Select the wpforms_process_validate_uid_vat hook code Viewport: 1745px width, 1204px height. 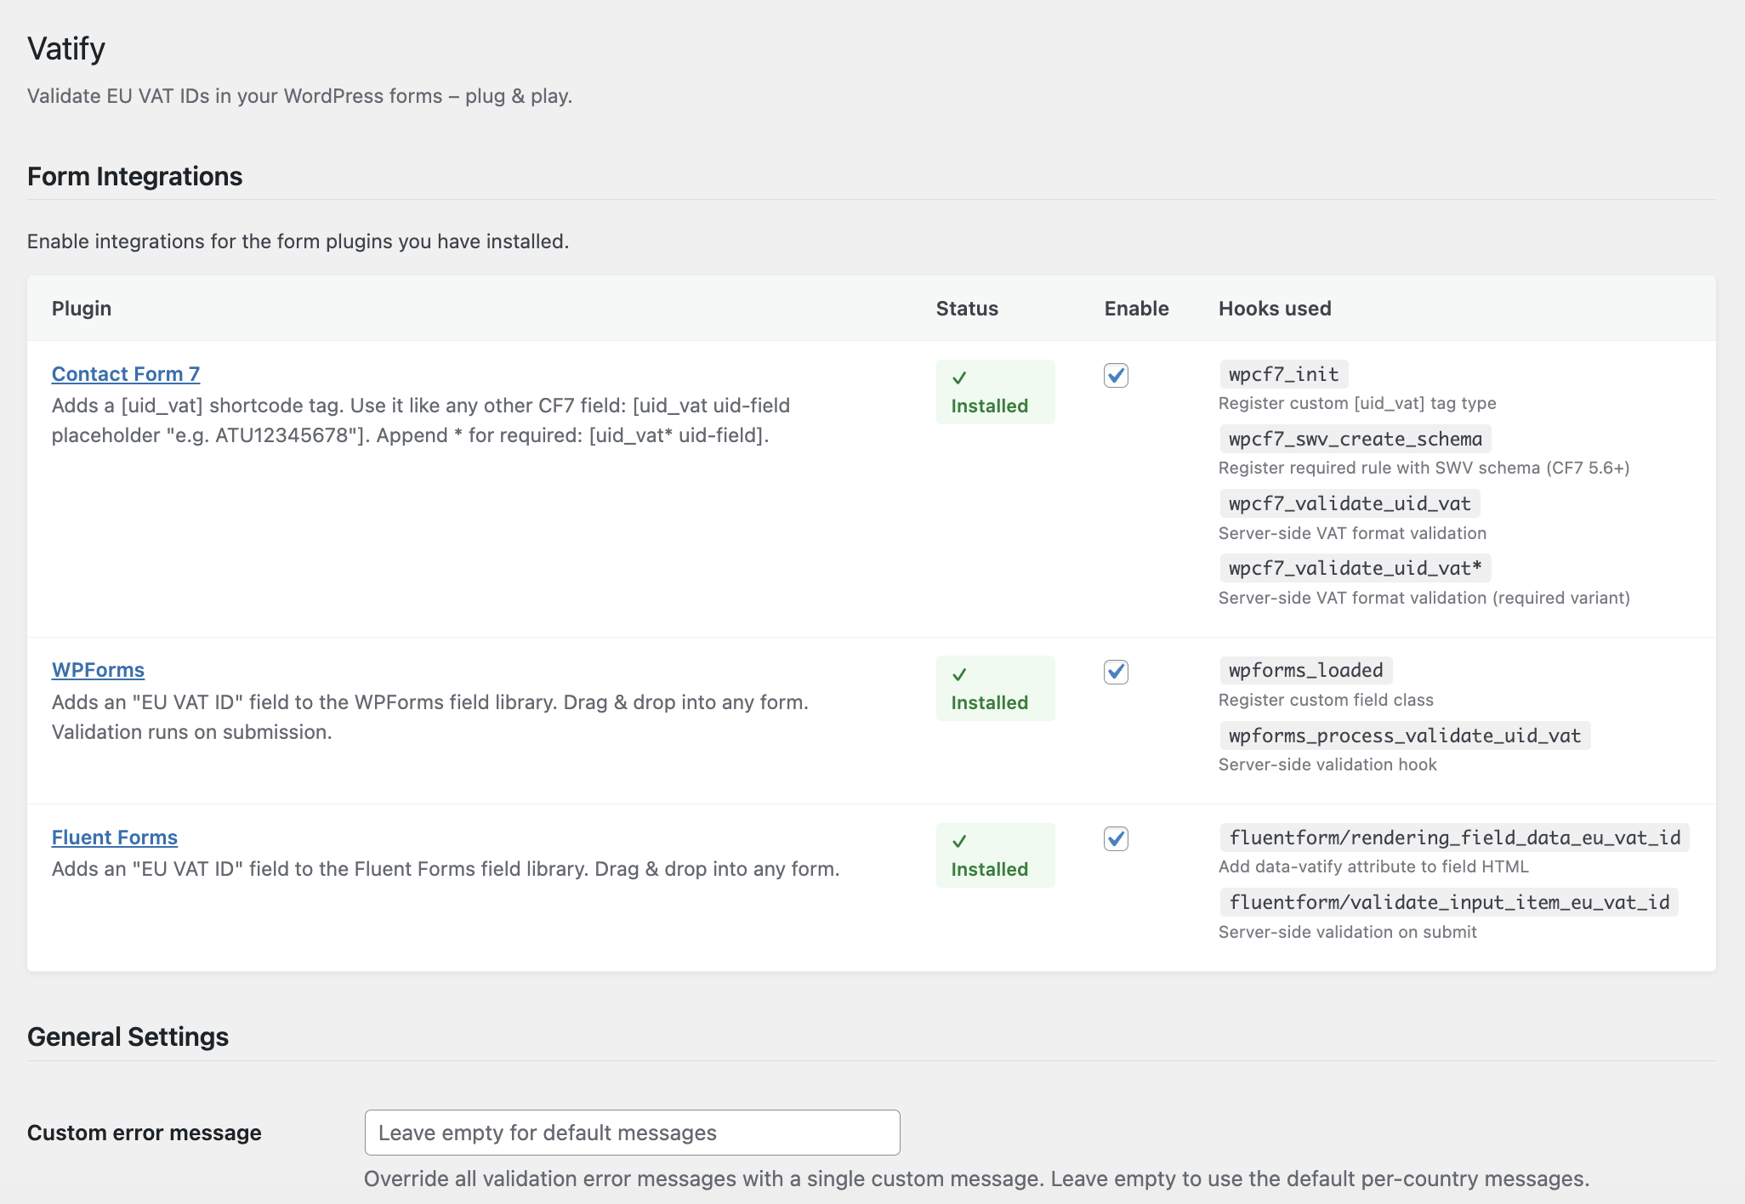(1404, 735)
